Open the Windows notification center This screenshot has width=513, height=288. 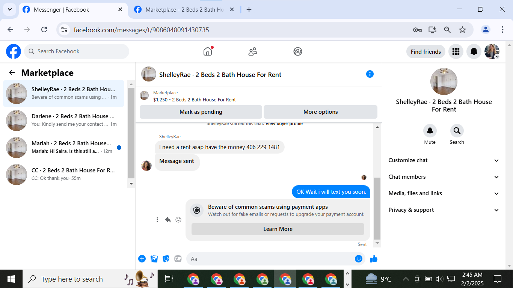click(498, 279)
